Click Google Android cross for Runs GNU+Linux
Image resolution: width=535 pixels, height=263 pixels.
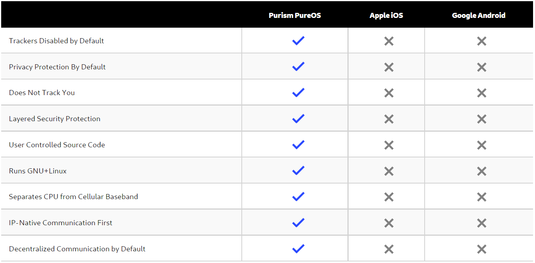pyautogui.click(x=482, y=171)
